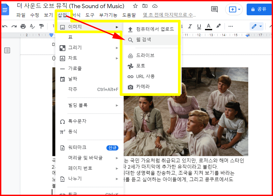Click the redo arrow icon

(x=14, y=26)
